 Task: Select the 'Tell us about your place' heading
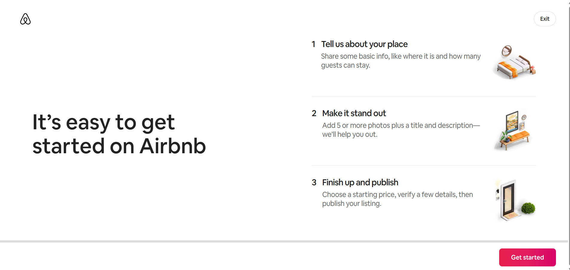click(364, 44)
